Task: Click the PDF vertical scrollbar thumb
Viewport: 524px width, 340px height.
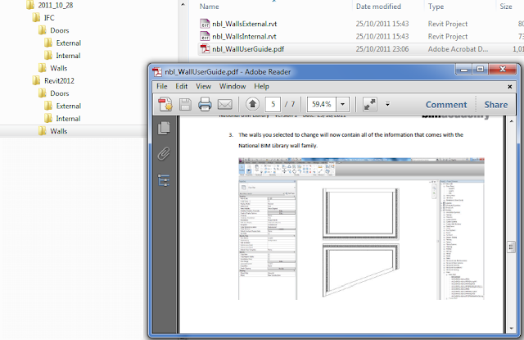Action: (x=511, y=247)
